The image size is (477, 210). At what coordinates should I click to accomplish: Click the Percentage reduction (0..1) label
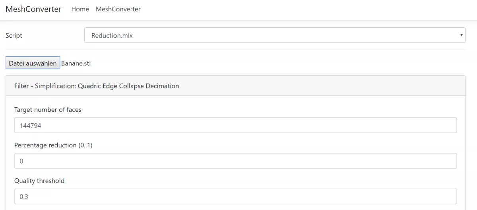point(53,145)
